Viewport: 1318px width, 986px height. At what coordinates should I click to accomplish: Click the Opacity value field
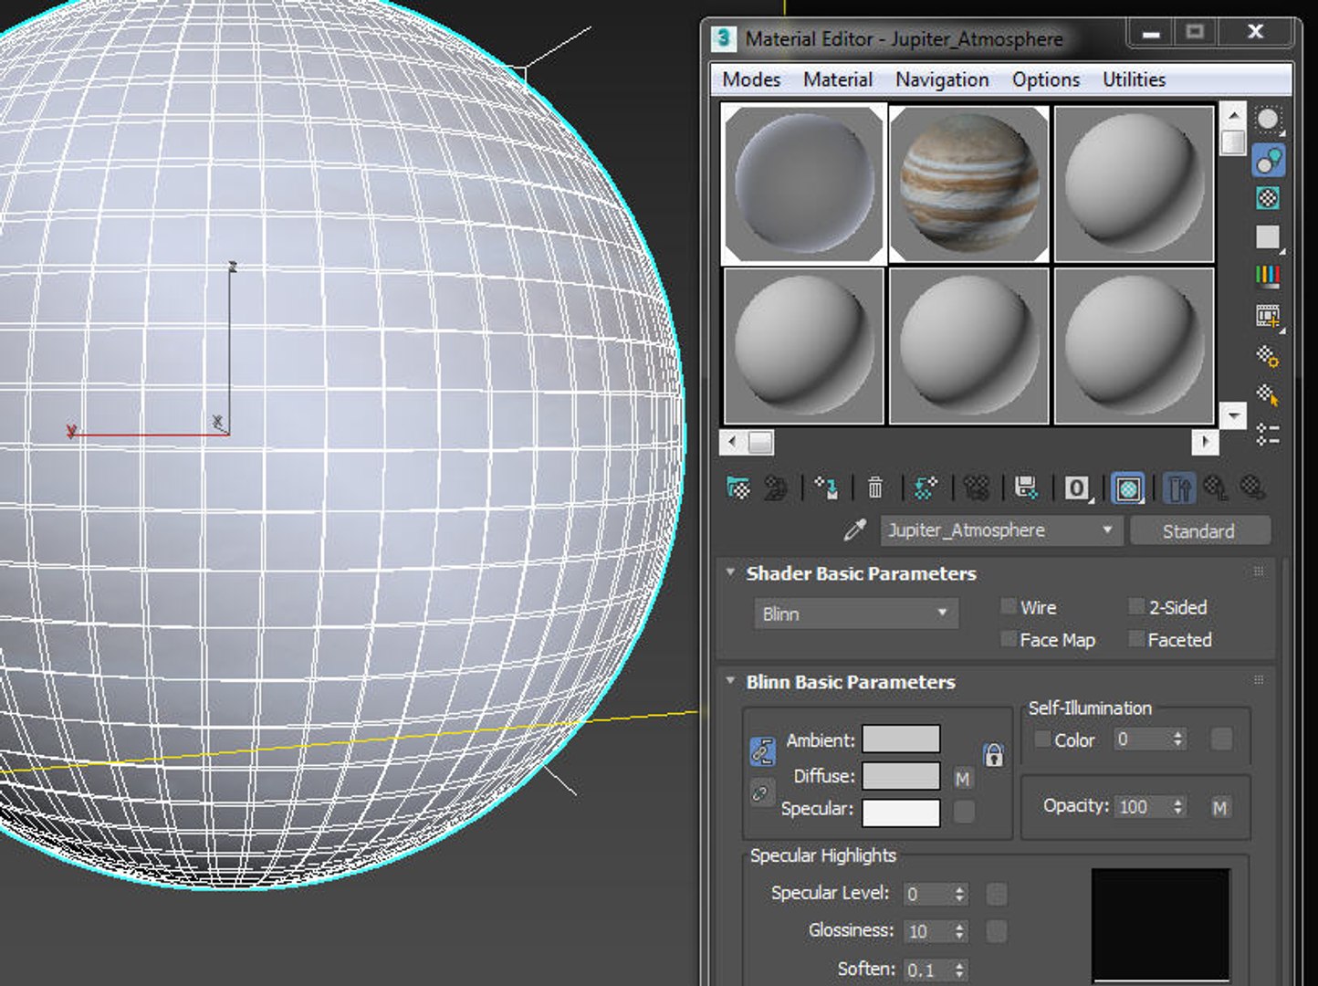(1142, 807)
